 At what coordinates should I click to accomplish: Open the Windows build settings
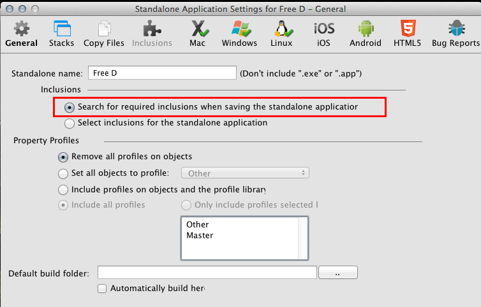coord(240,34)
